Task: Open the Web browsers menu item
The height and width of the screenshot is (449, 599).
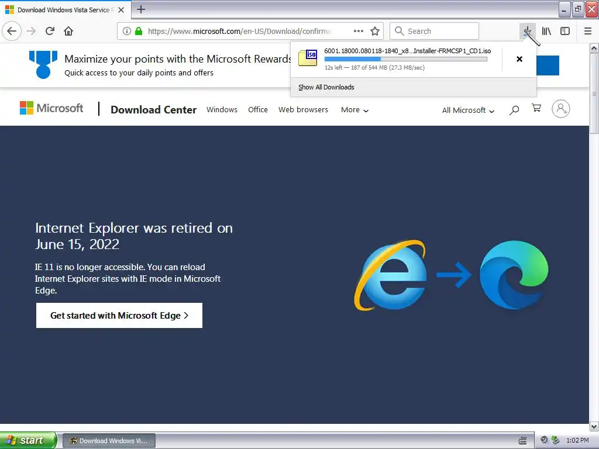Action: pyautogui.click(x=304, y=109)
